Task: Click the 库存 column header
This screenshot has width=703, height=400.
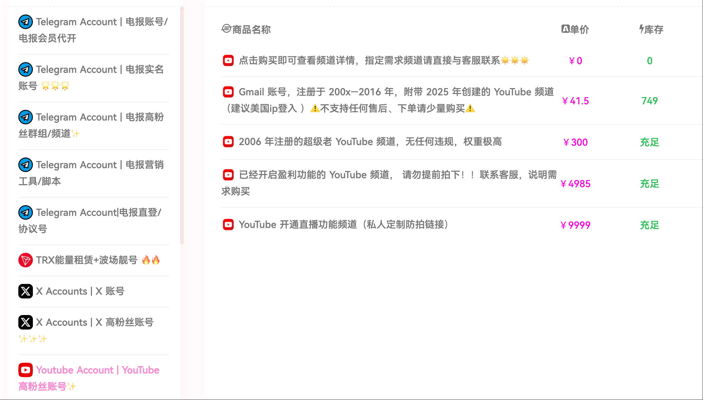Action: (x=651, y=29)
